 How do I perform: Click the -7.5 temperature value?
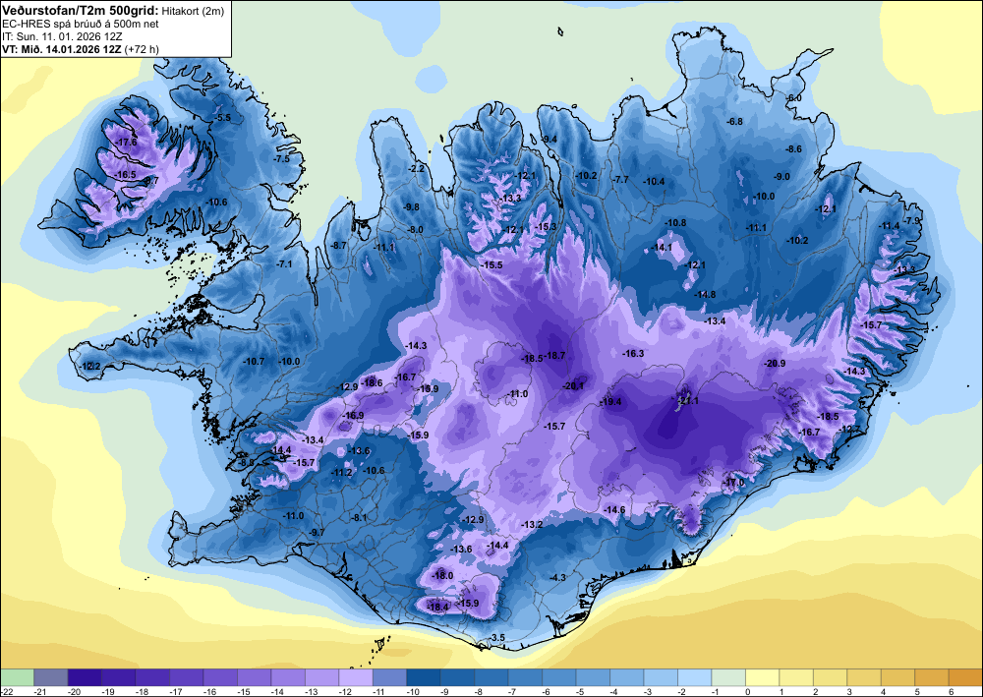coord(282,158)
